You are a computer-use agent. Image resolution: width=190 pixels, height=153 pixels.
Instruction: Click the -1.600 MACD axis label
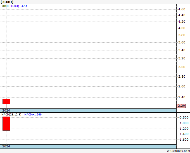pyautogui.click(x=183, y=140)
